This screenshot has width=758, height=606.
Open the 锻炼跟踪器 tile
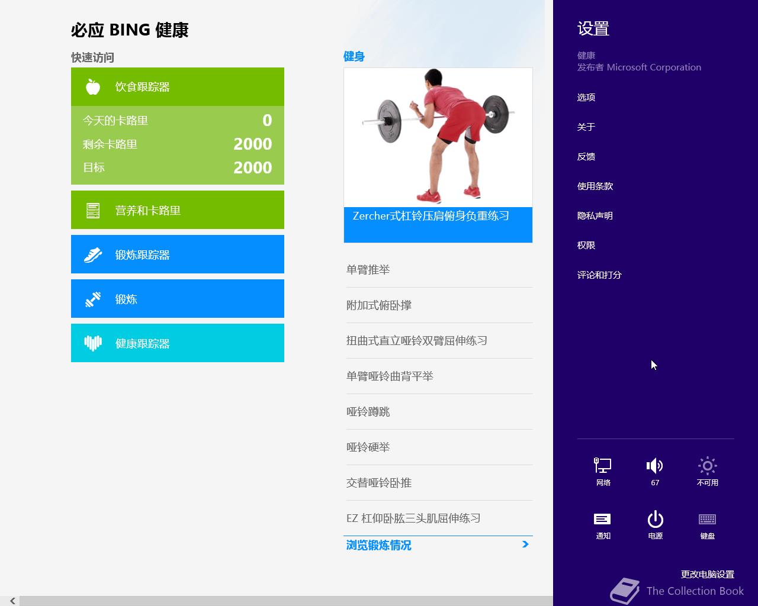(178, 254)
